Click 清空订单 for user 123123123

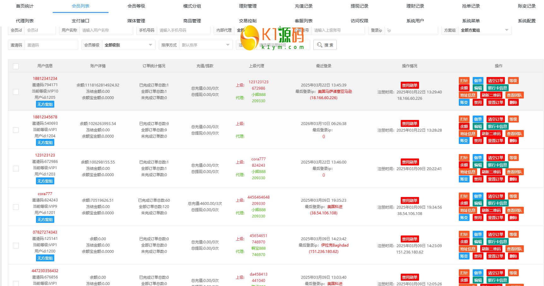tap(495, 158)
